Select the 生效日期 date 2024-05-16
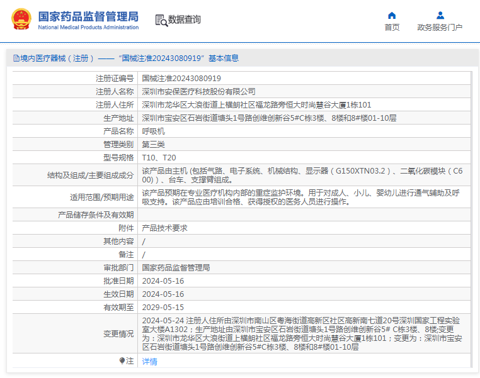Screen dimensions: 480x378 (x=163, y=294)
